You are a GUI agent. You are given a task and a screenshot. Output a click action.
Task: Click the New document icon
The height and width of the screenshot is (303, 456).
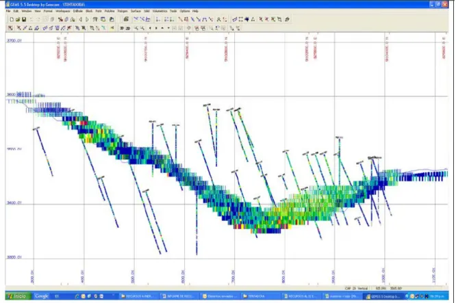[x=12, y=19]
